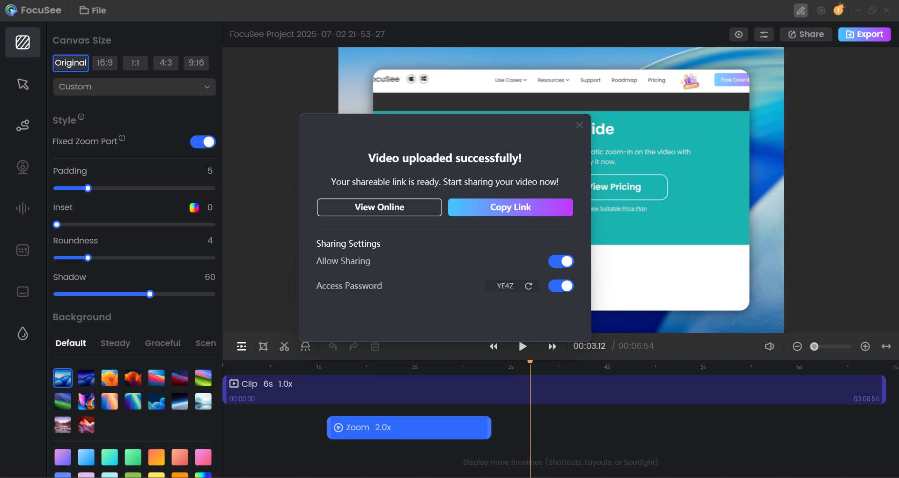The width and height of the screenshot is (899, 478).
Task: Turn off the Access Password toggle
Action: click(561, 286)
